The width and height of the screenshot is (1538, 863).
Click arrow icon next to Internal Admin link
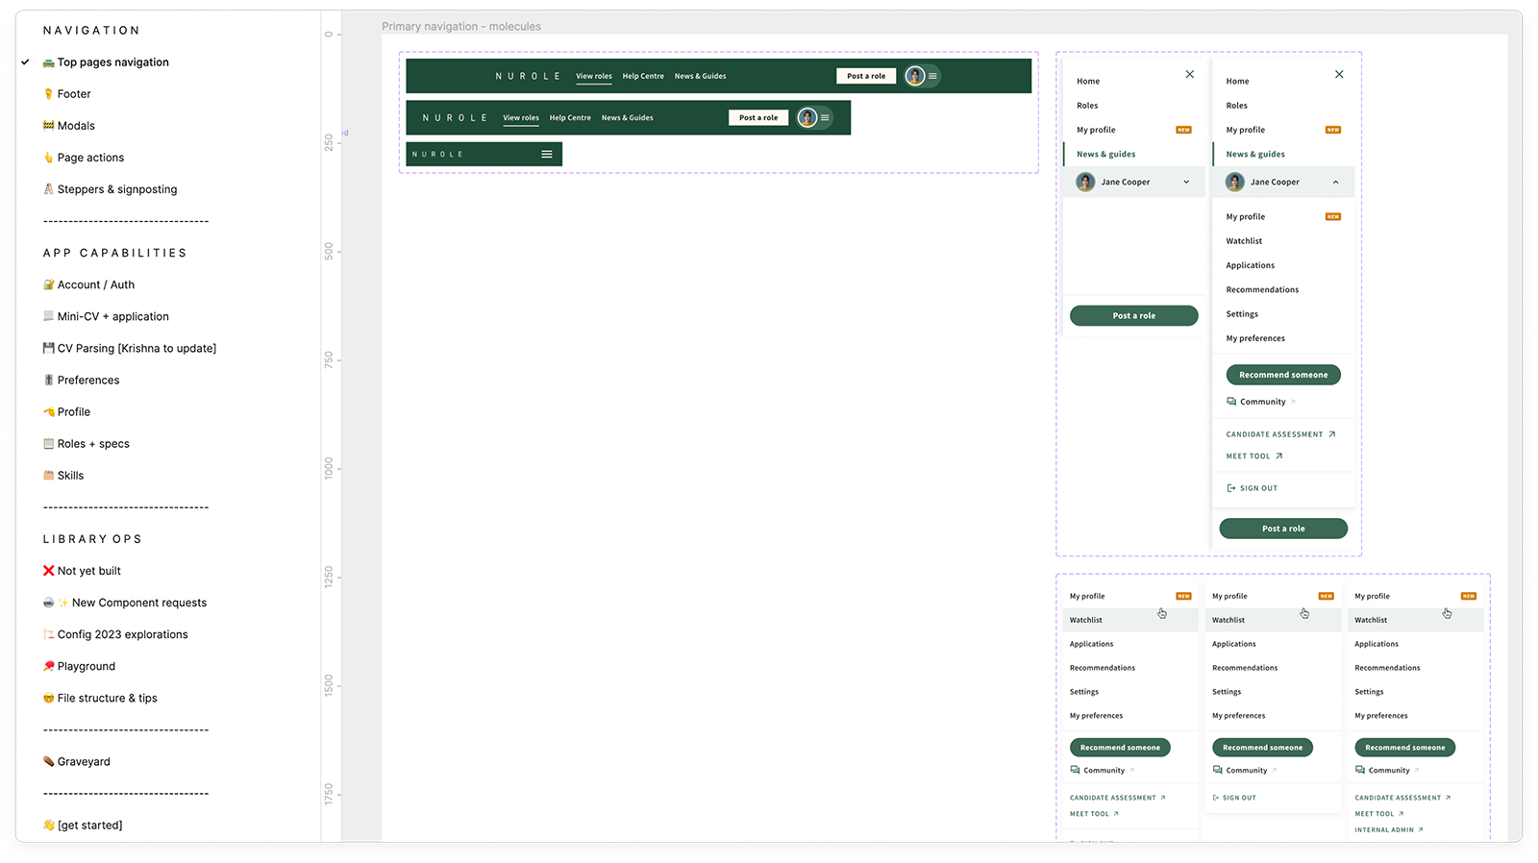pyautogui.click(x=1421, y=829)
